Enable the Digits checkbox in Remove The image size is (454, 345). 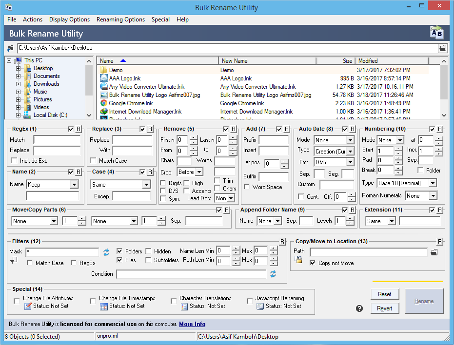click(x=163, y=183)
